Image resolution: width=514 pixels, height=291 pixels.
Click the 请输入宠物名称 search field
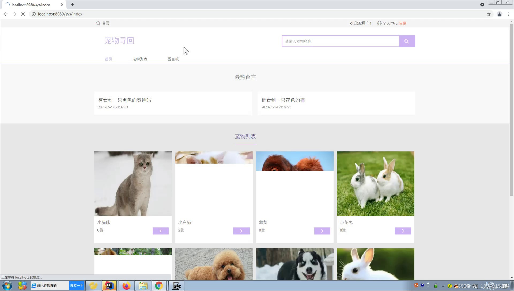[x=340, y=41]
